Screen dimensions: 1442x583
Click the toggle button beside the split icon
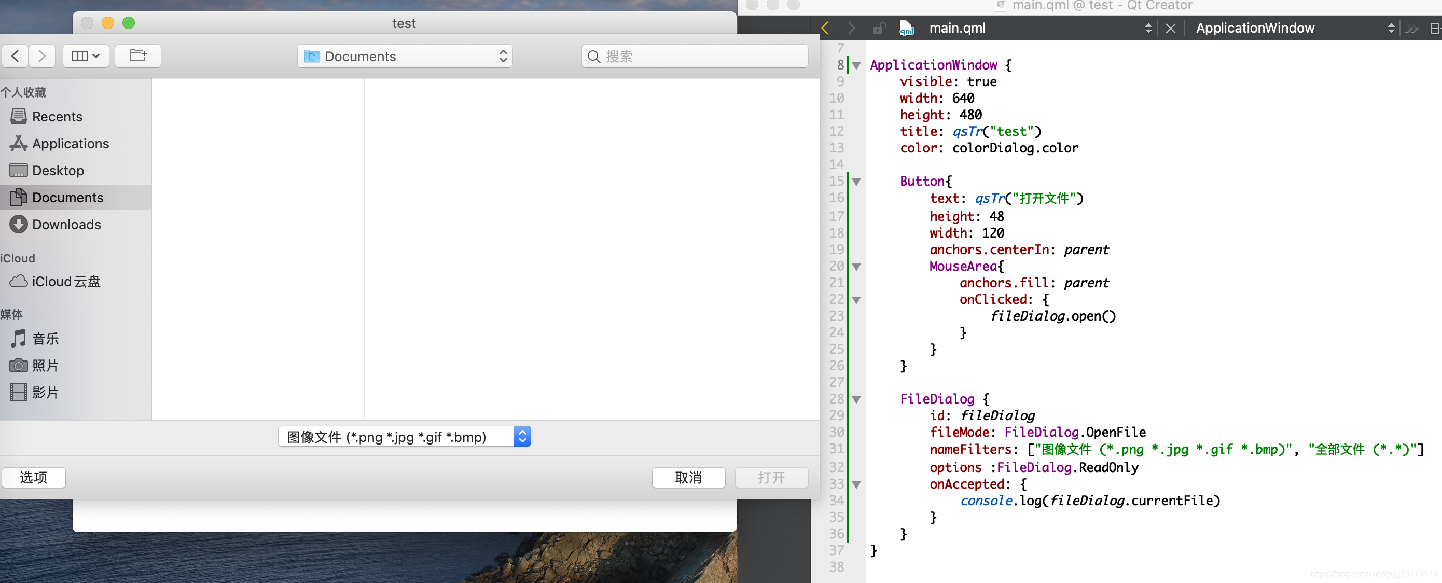[1411, 28]
